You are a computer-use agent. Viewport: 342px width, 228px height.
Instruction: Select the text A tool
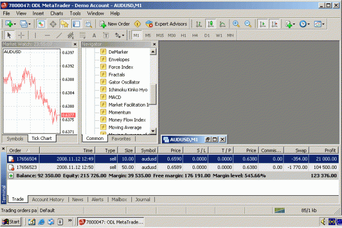point(94,36)
